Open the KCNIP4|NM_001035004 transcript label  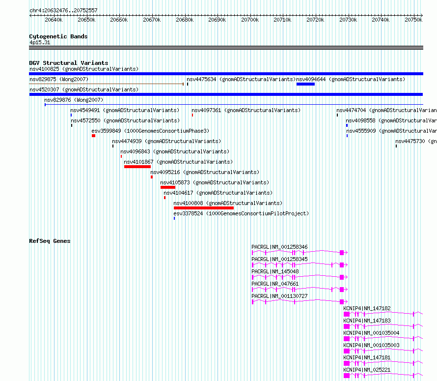[372, 333]
